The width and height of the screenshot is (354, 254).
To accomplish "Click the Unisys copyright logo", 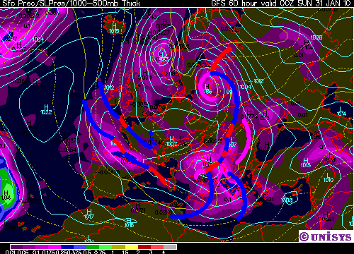I will pos(326,236).
